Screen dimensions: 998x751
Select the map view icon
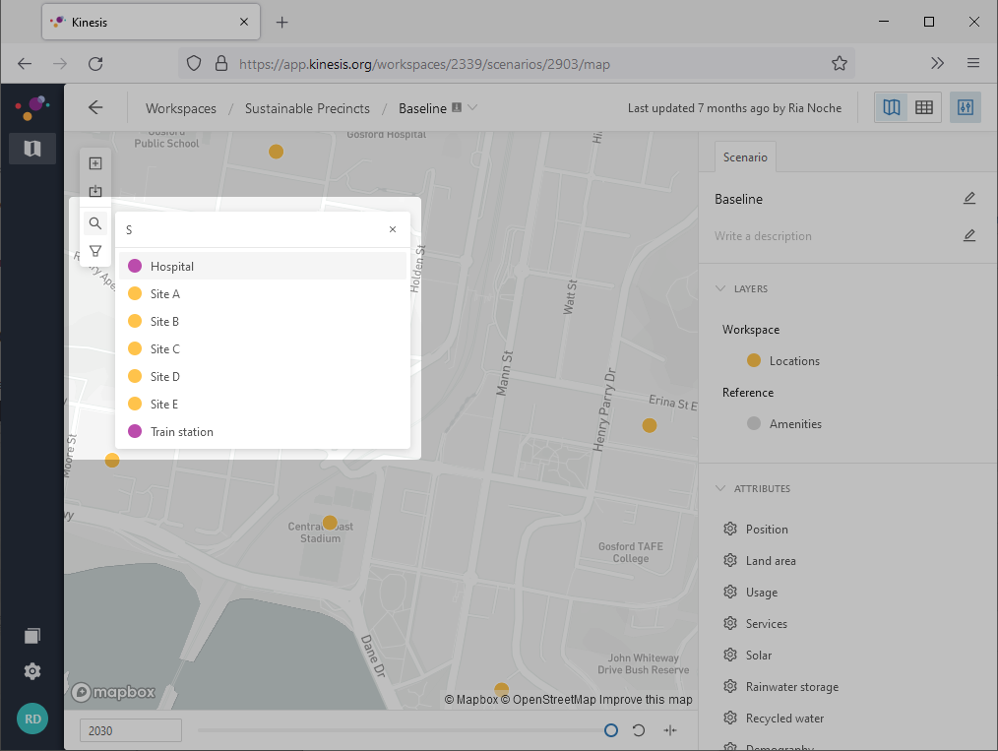(x=891, y=106)
